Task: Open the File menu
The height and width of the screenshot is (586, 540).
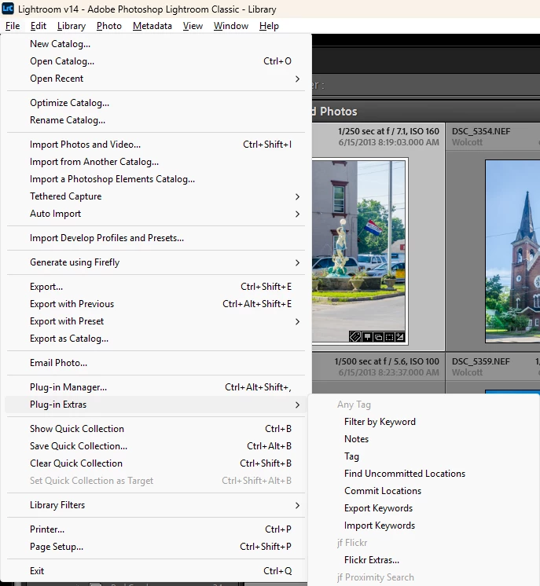Action: coord(13,26)
